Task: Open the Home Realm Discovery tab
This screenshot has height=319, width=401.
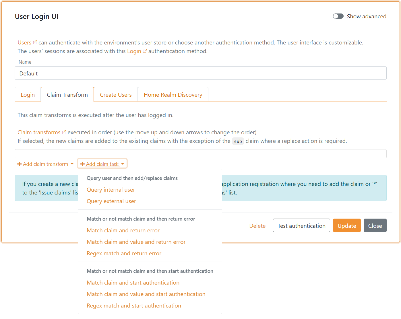Action: pyautogui.click(x=173, y=95)
